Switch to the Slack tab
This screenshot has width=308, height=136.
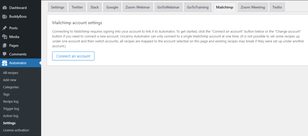point(94,7)
